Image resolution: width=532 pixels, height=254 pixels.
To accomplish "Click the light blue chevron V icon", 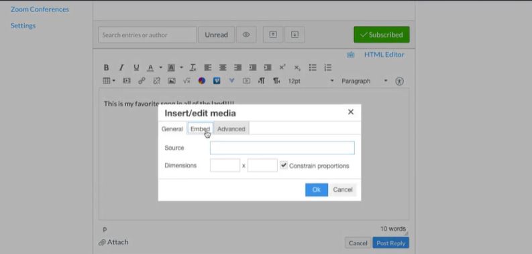I will [x=231, y=81].
